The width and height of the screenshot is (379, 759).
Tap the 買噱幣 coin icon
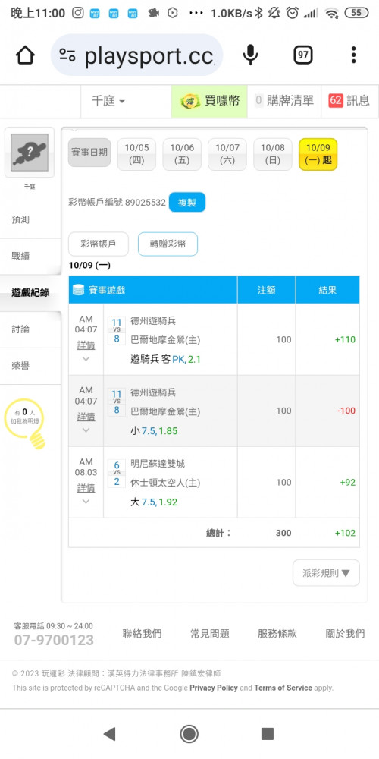pos(190,101)
